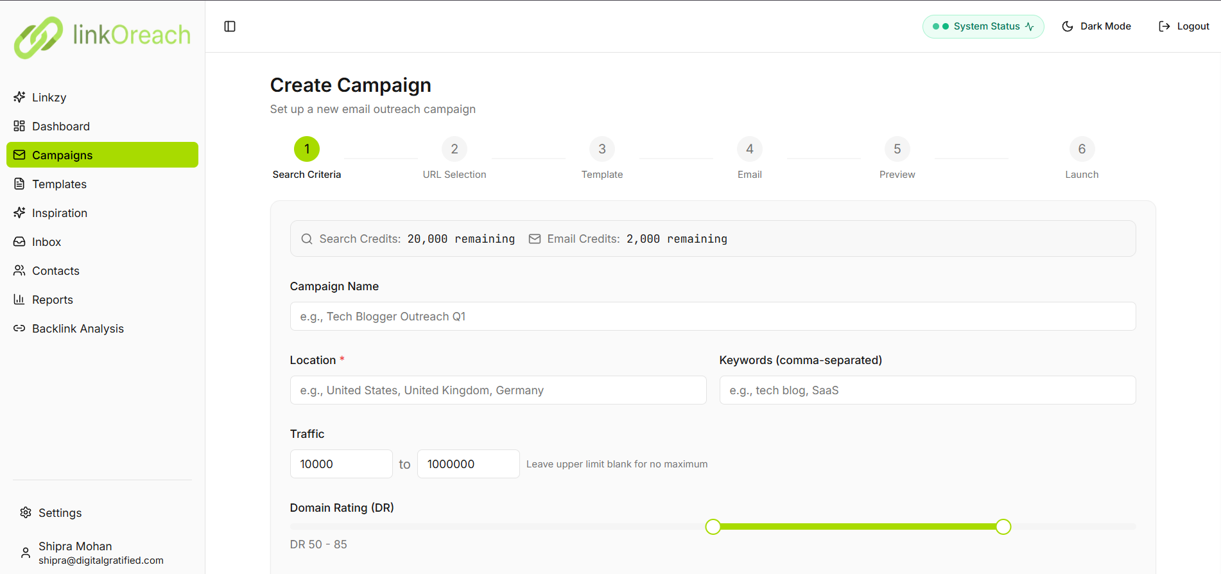Toggle the sidebar panel icon
Viewport: 1221px width, 574px height.
230,26
